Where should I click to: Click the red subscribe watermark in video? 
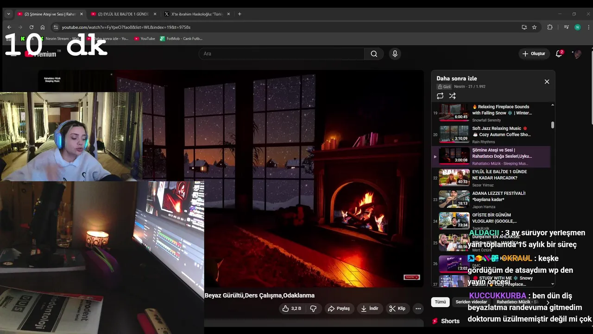(x=412, y=277)
